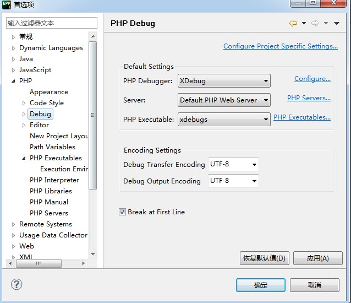
Task: Open Configure Project Specific Settings link
Action: [x=281, y=46]
